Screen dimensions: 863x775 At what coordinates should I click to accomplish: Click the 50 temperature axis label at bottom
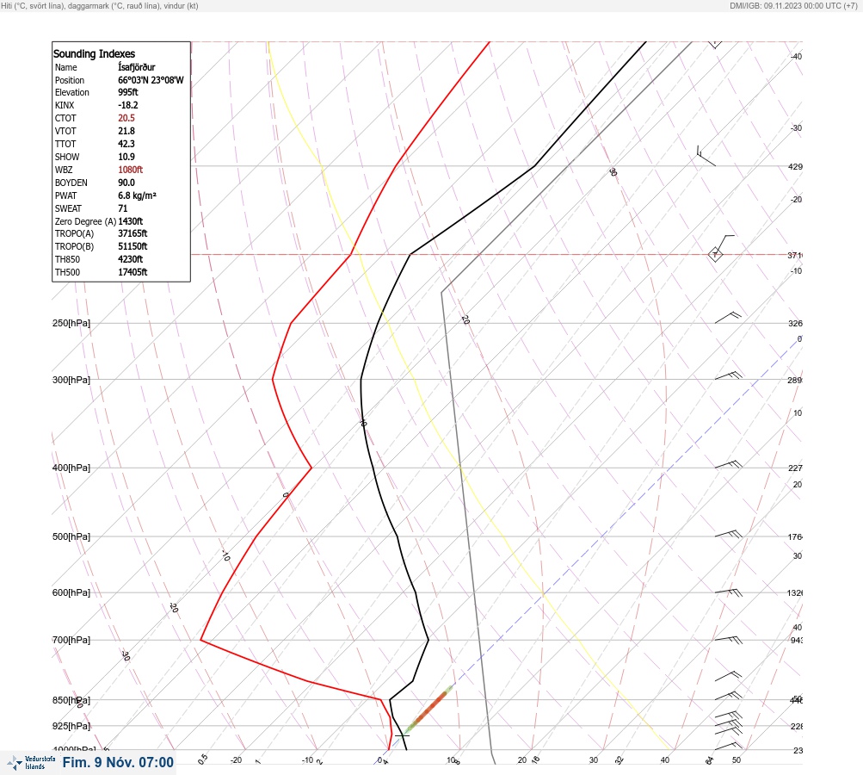point(737,760)
